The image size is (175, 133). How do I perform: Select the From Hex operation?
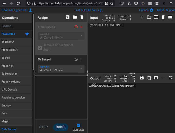(x=16, y=66)
